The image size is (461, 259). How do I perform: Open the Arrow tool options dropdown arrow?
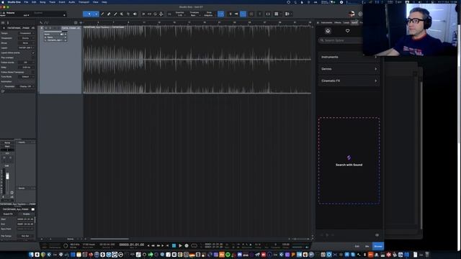pos(96,14)
